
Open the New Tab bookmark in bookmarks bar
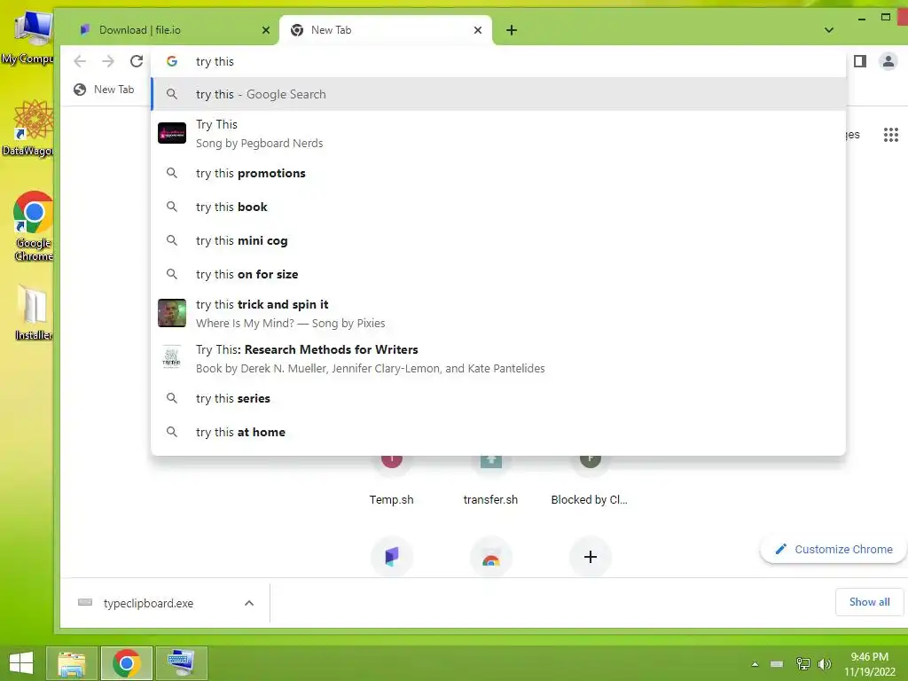point(104,90)
